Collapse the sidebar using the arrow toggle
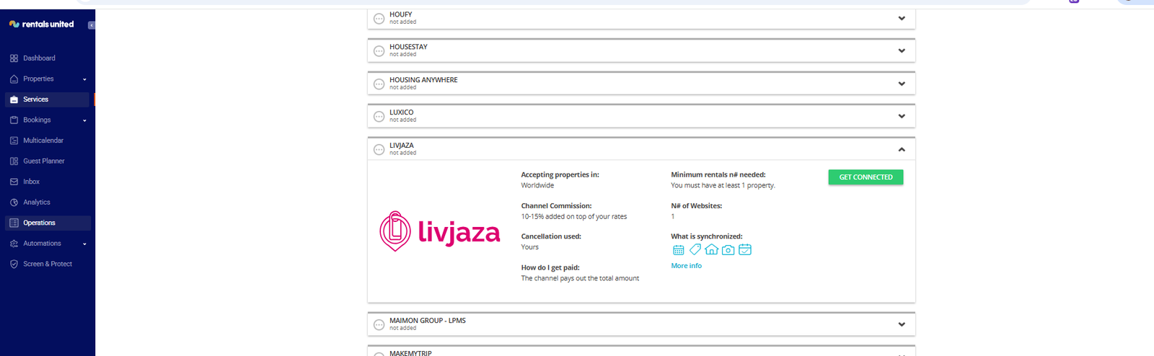This screenshot has height=356, width=1154. pos(91,25)
